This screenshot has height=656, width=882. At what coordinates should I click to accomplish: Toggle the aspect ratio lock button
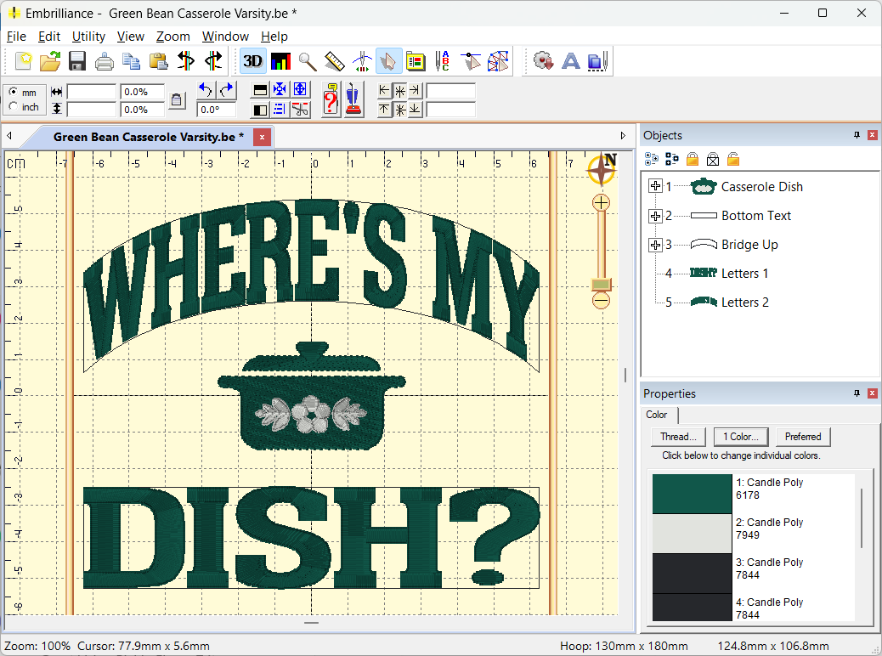point(176,100)
